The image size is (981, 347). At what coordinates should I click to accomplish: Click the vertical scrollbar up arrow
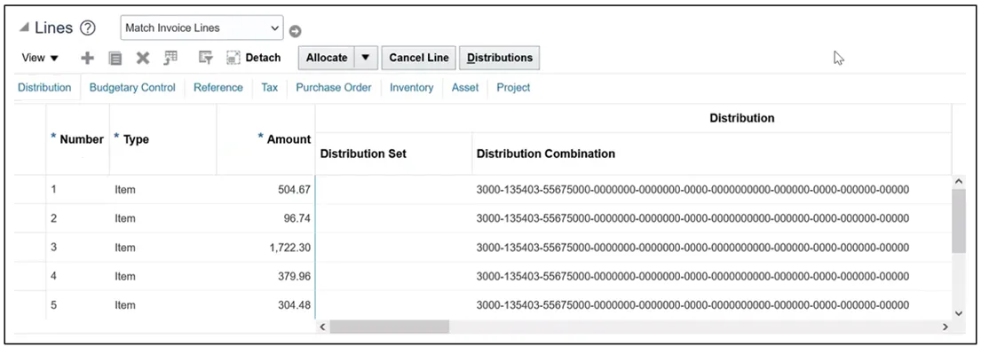tap(959, 181)
